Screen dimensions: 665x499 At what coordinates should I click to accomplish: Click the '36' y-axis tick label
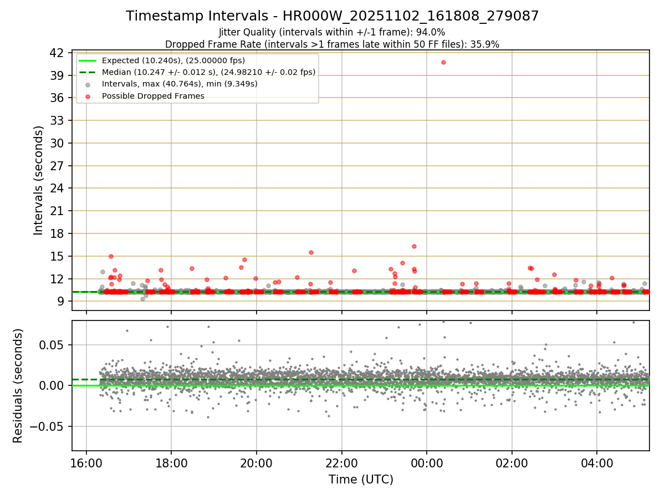pyautogui.click(x=56, y=98)
